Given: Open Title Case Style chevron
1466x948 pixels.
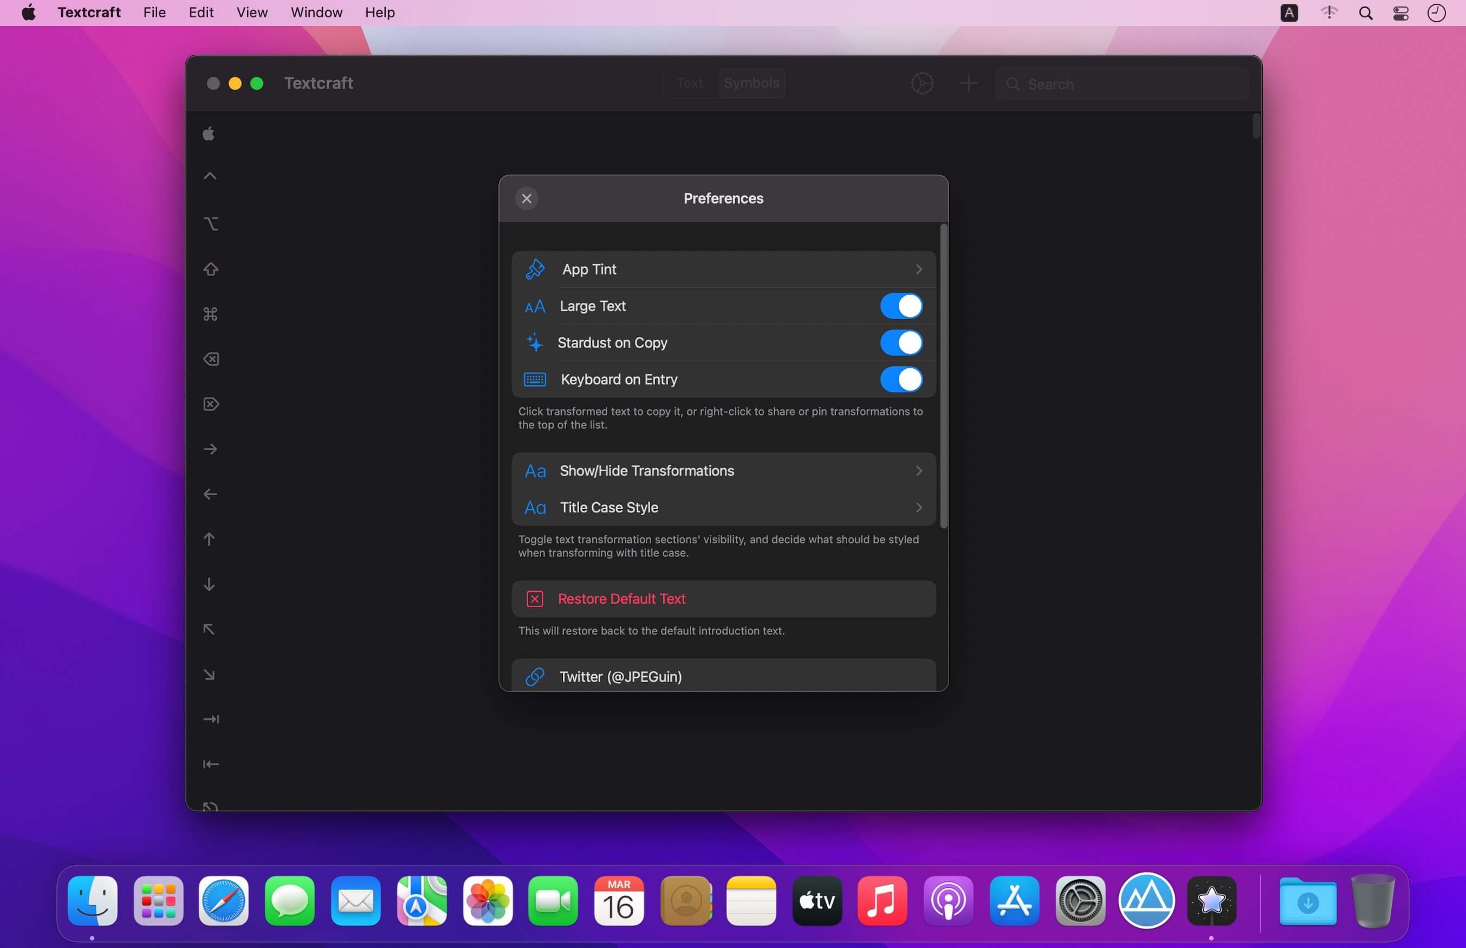Looking at the screenshot, I should (x=918, y=507).
